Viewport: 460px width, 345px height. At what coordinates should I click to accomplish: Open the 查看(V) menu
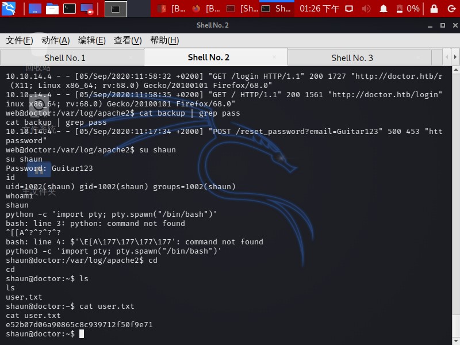[128, 40]
